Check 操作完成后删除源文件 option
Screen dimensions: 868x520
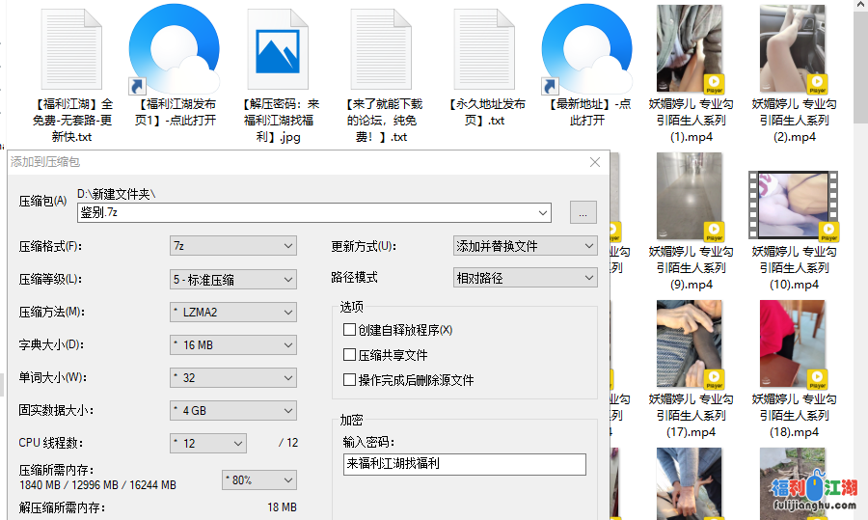350,380
